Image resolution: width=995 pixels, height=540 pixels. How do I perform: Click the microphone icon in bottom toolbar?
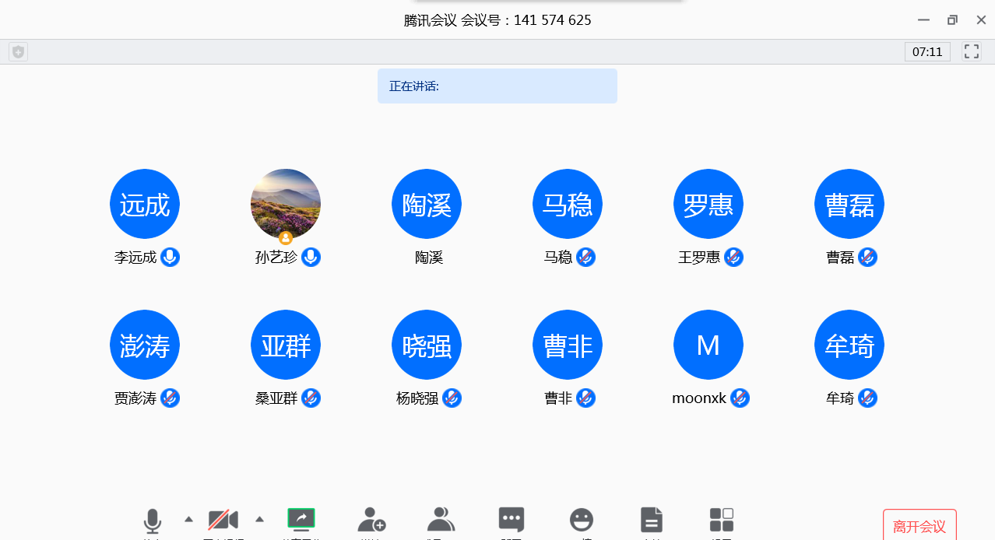(153, 521)
